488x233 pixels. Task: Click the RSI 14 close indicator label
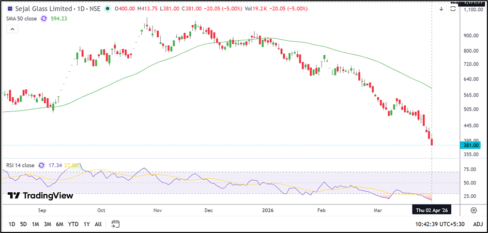20,165
